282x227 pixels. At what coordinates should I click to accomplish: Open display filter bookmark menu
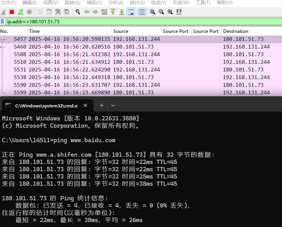click(x=2, y=22)
